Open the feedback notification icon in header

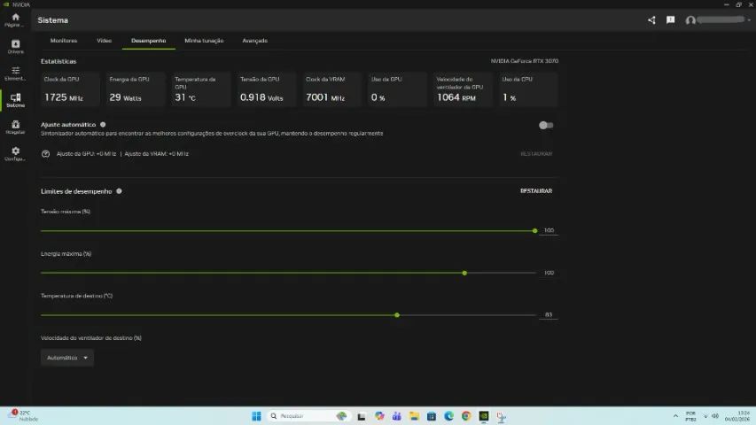coord(670,20)
